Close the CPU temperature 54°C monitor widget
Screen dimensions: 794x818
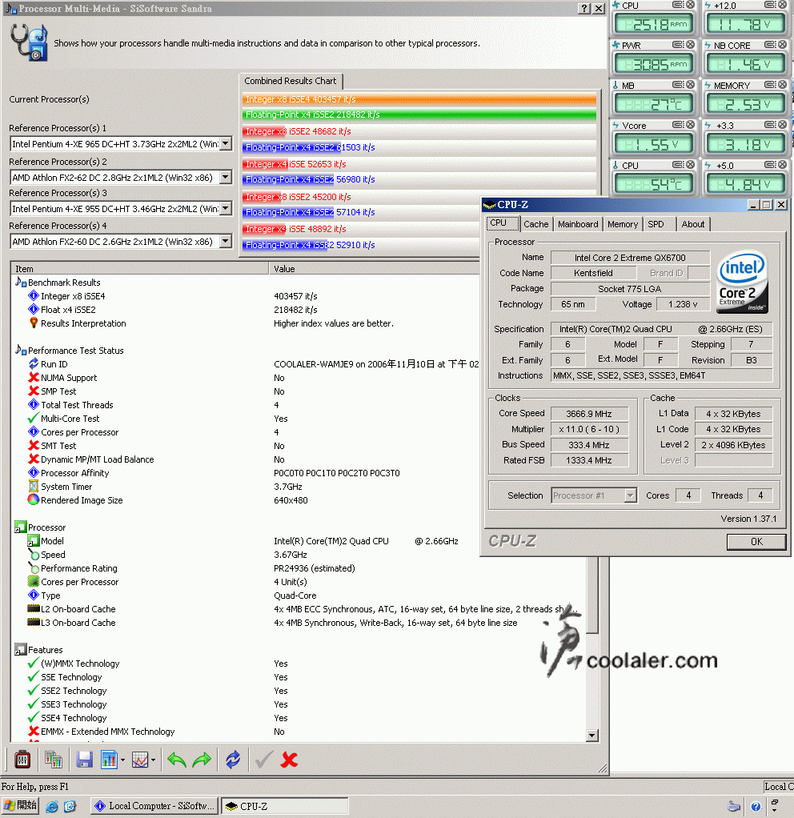(690, 165)
